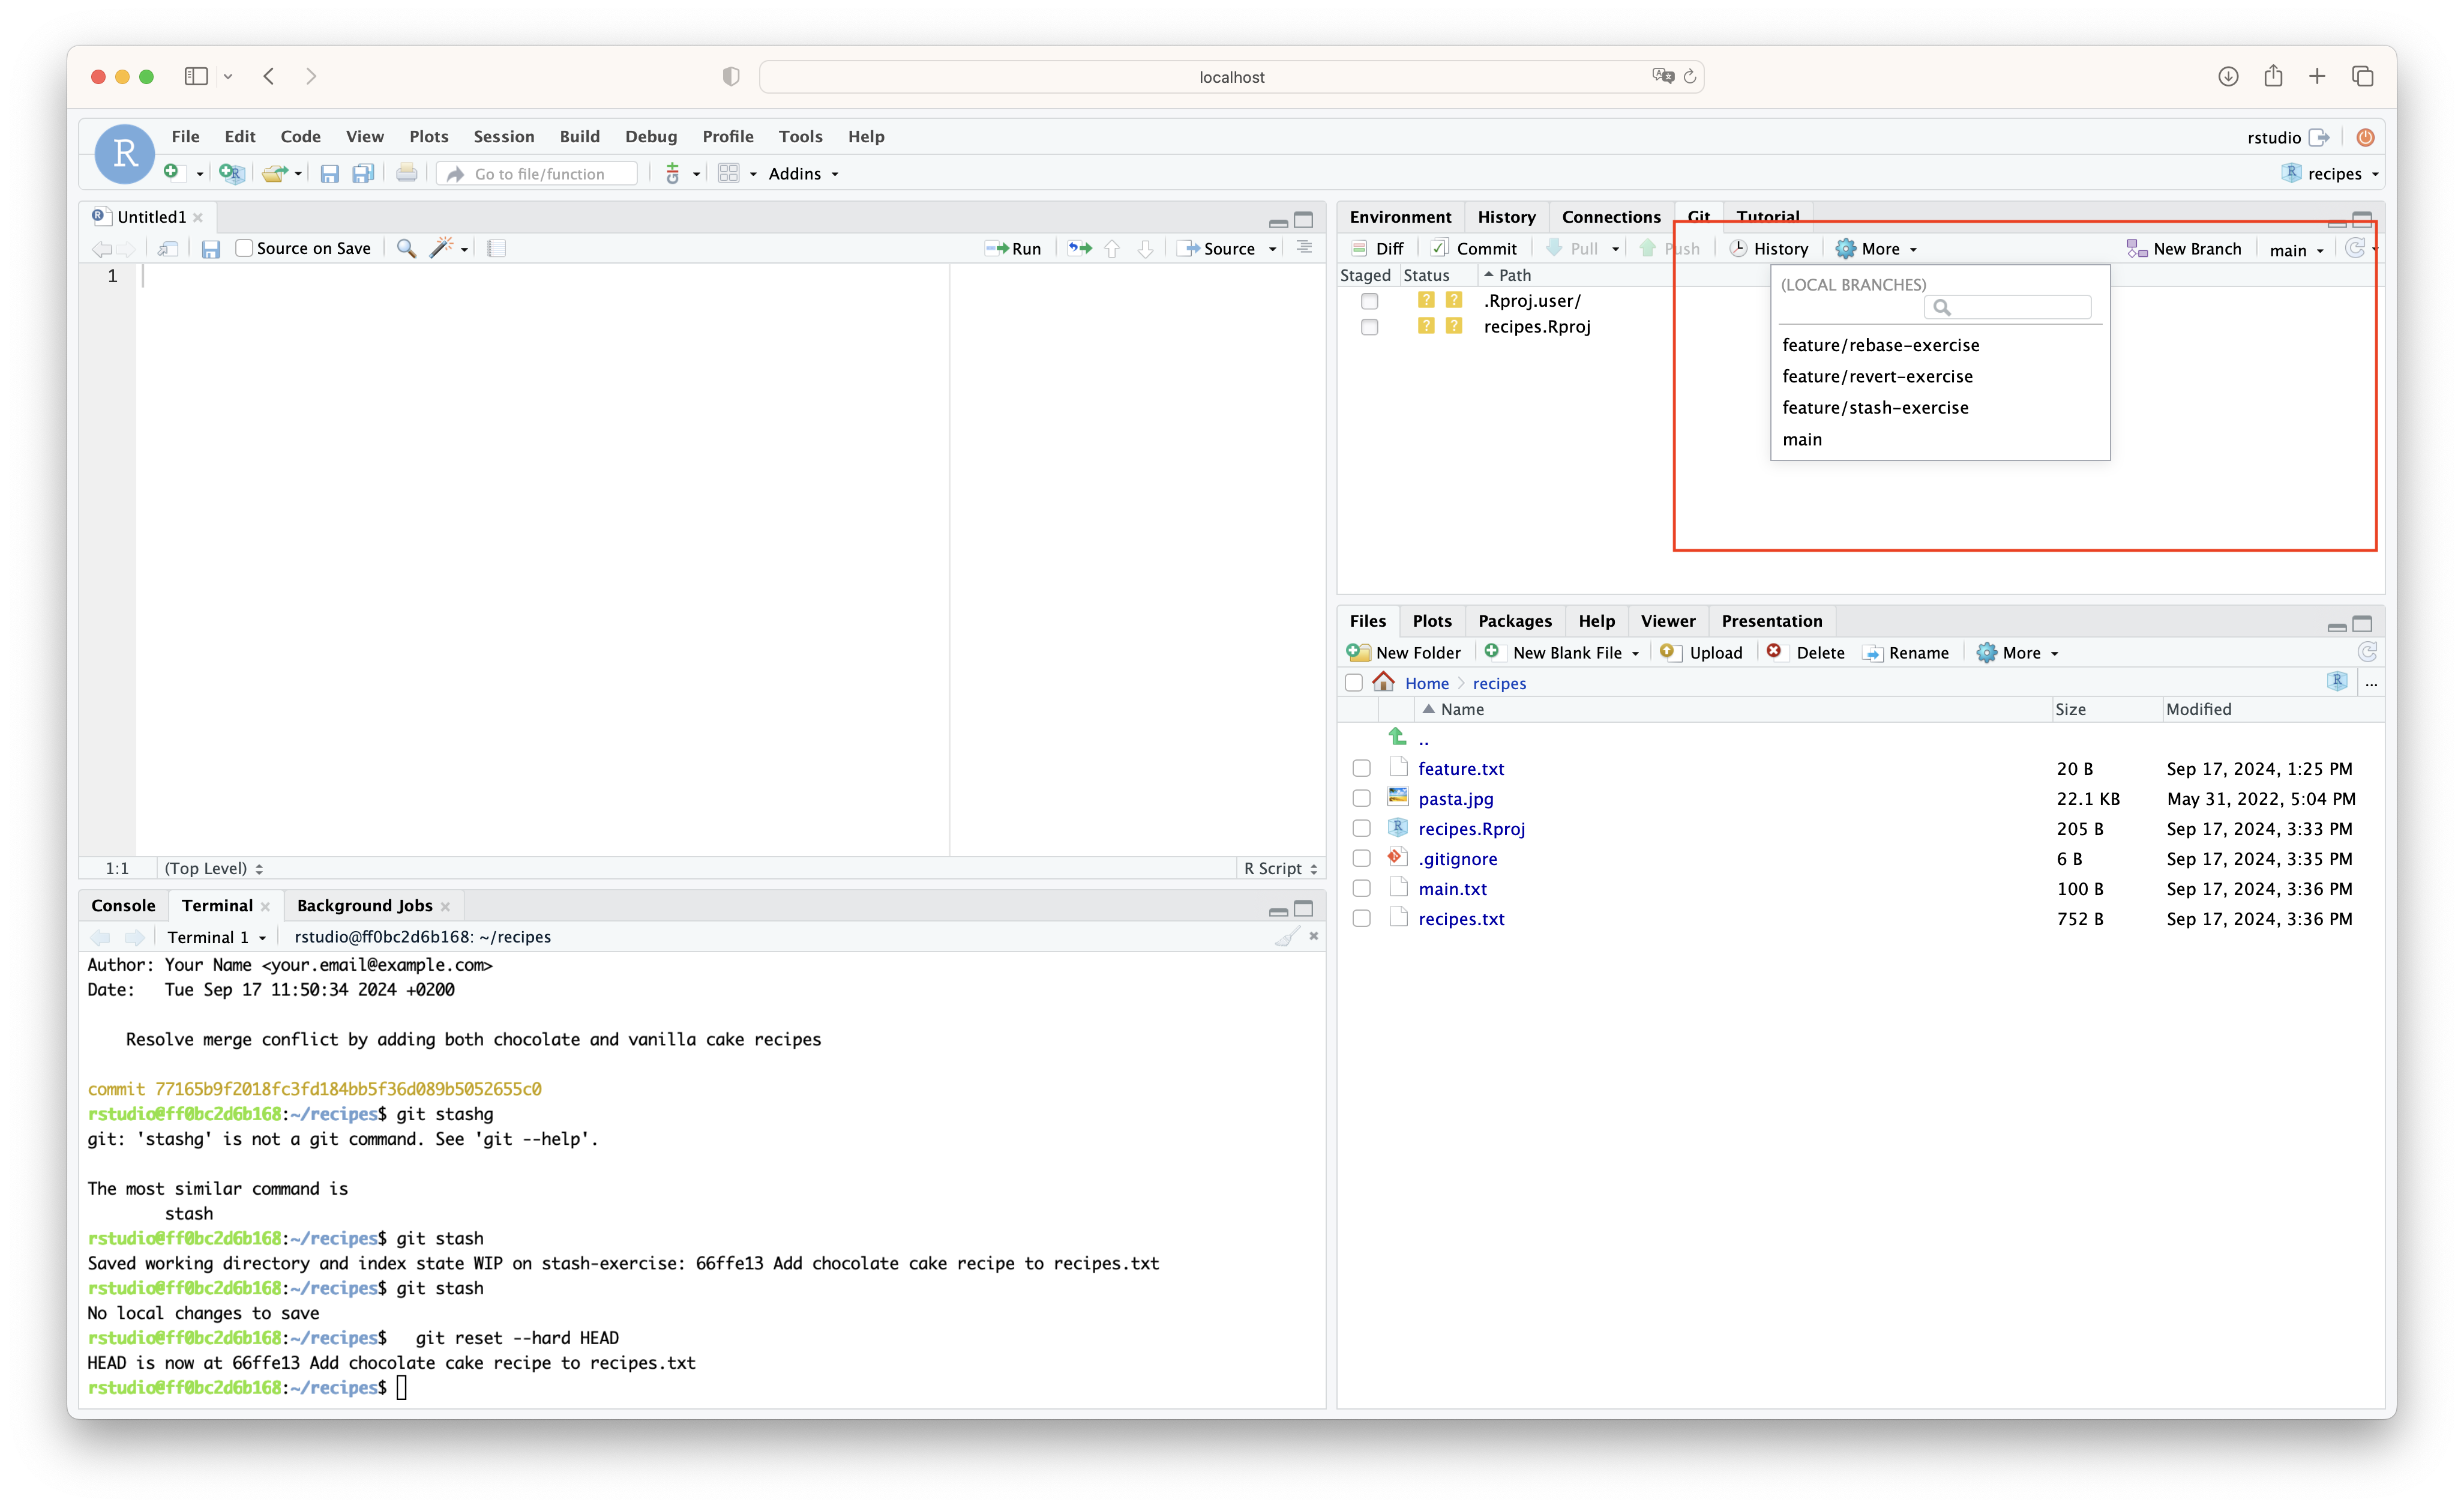Screen dimensions: 2464x1508
Task: Click the save document icon in editor
Action: [x=210, y=248]
